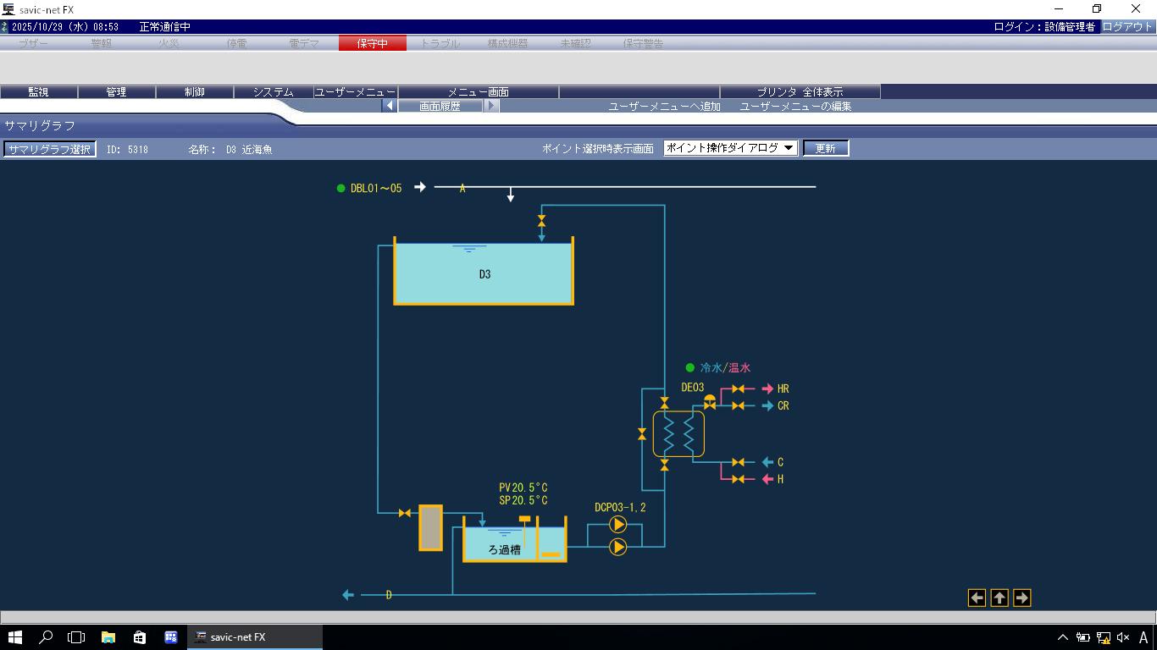Click the strainer filter unit symbol
This screenshot has height=650, width=1157.
(431, 527)
